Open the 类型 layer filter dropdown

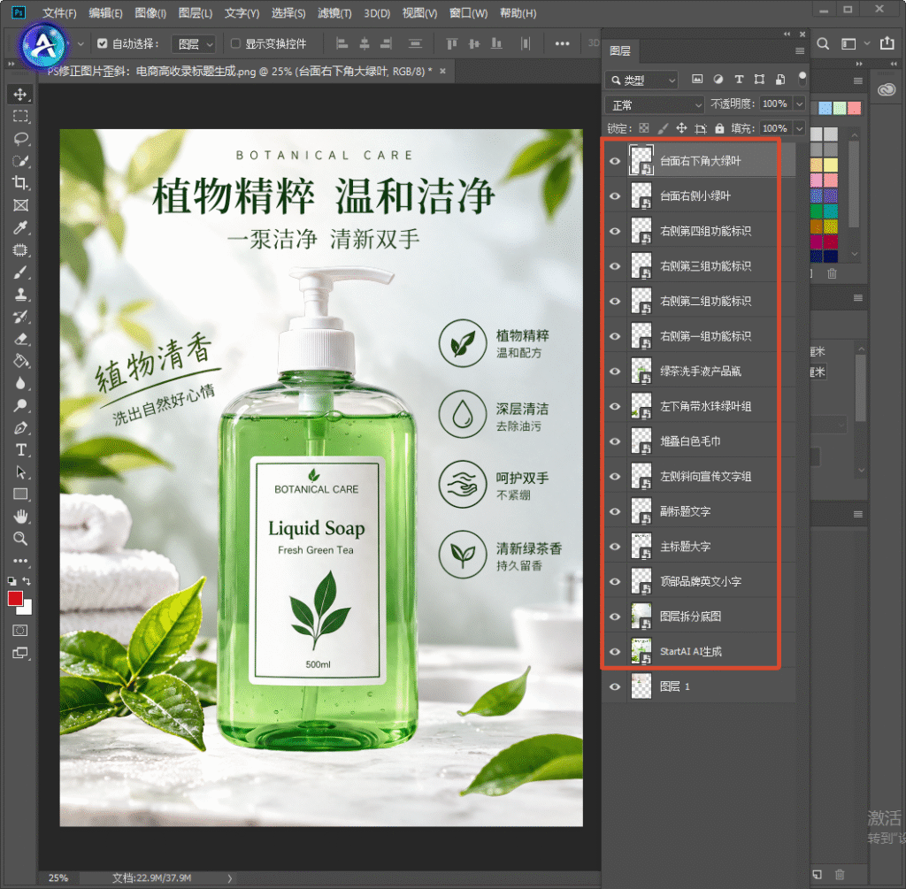coord(641,80)
